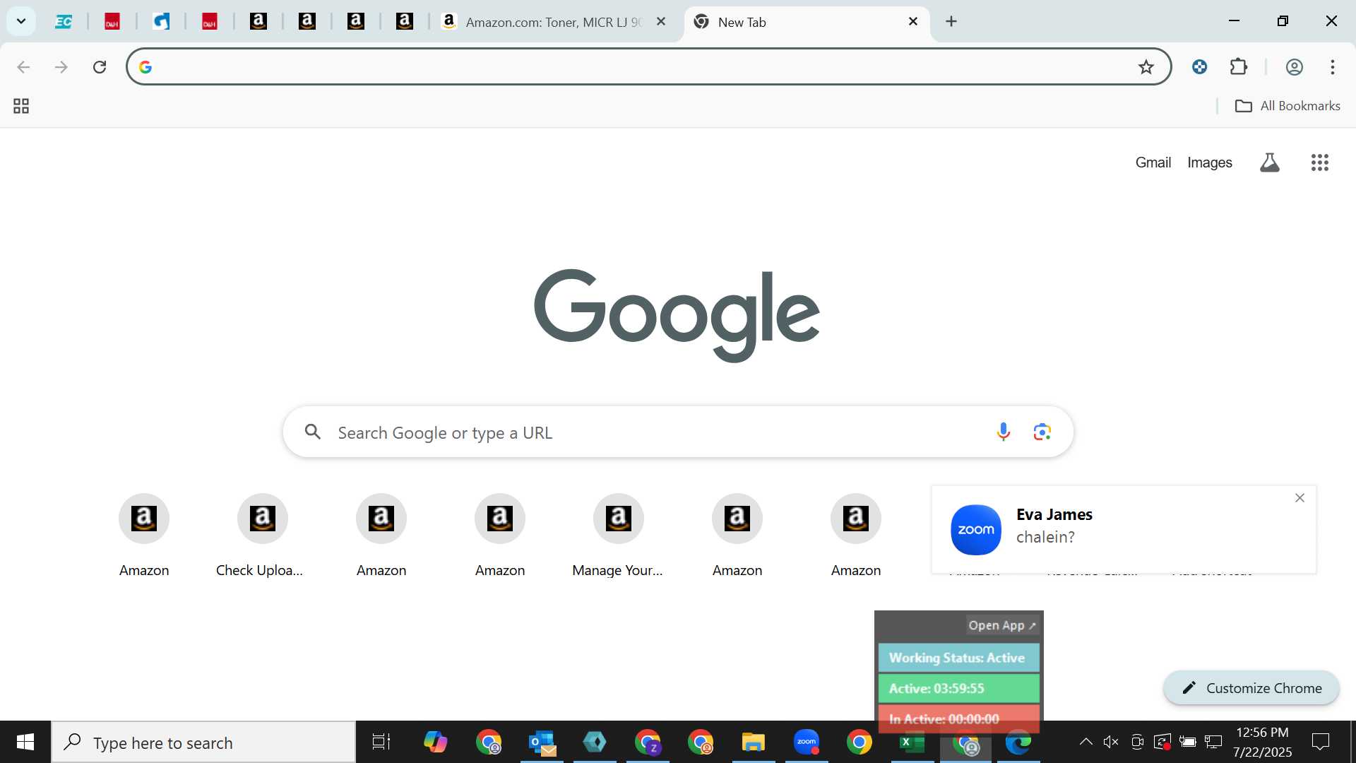Open Outlook from the taskbar
The height and width of the screenshot is (763, 1356).
pyautogui.click(x=542, y=743)
